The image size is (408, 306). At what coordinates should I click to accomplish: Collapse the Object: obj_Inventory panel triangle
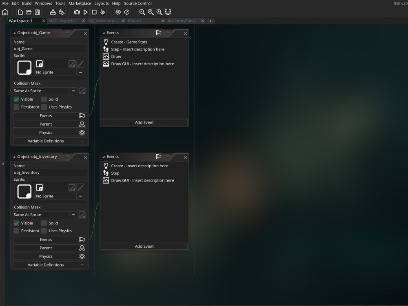pyautogui.click(x=14, y=157)
